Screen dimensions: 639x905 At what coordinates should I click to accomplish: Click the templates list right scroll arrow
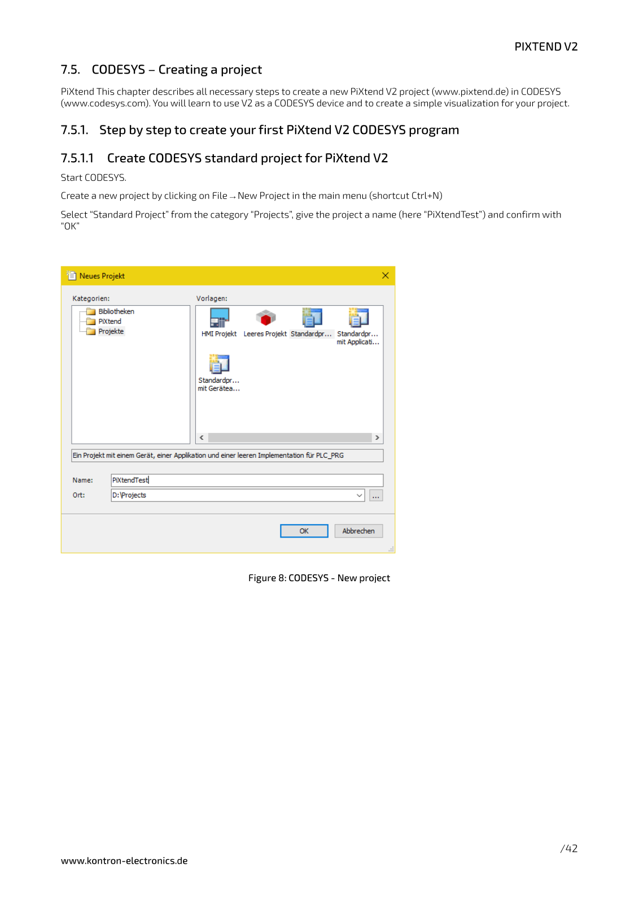coord(378,438)
